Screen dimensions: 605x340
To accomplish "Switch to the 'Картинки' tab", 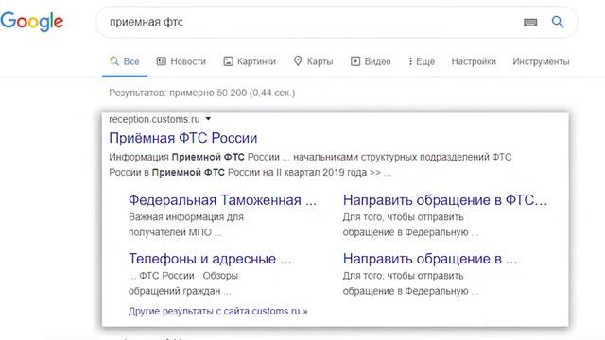I will [x=250, y=61].
